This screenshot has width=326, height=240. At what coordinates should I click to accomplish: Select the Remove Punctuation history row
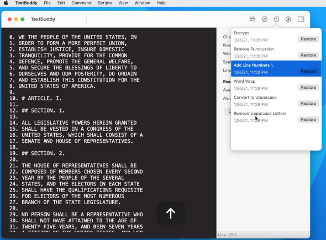point(276,52)
